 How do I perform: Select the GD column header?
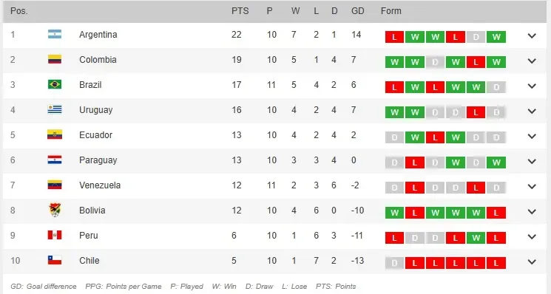tap(358, 11)
